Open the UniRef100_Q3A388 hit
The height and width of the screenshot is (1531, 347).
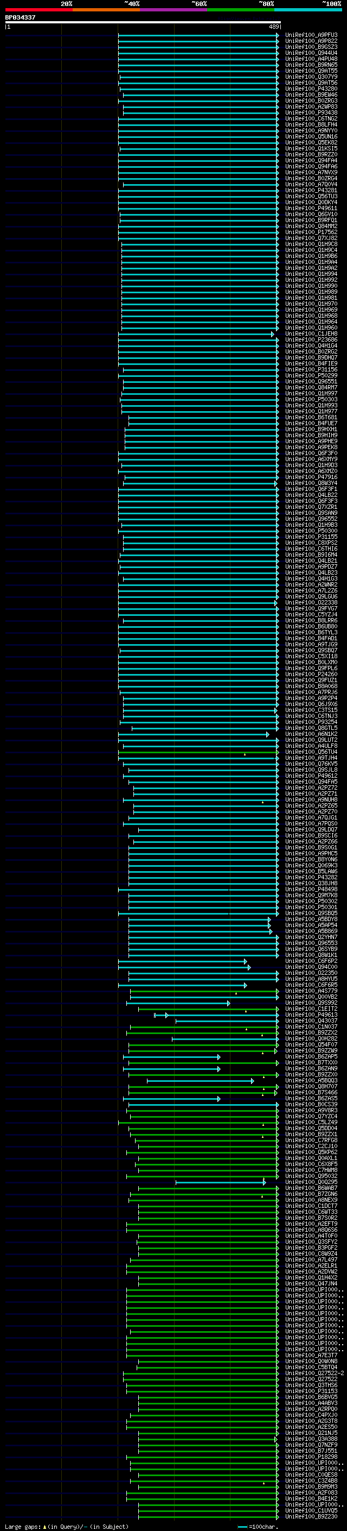coord(311,1439)
